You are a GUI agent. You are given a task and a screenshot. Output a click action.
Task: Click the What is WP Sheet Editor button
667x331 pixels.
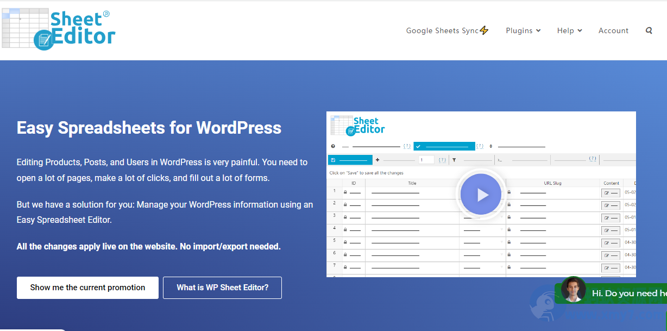pyautogui.click(x=222, y=288)
